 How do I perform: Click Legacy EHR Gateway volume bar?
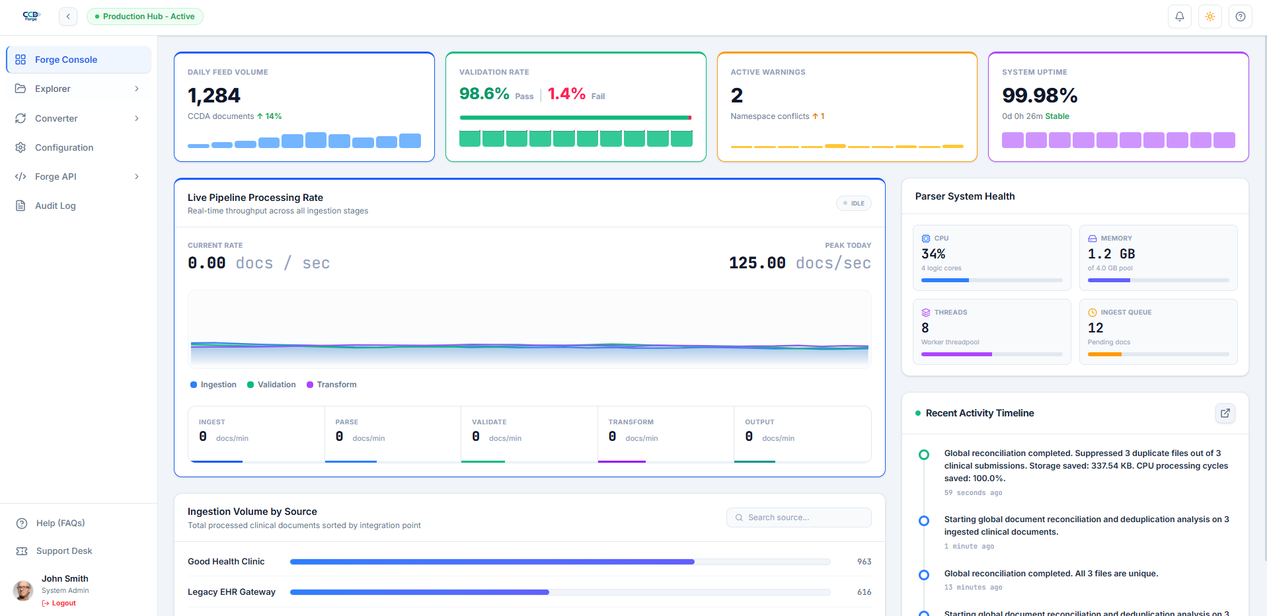coord(560,592)
